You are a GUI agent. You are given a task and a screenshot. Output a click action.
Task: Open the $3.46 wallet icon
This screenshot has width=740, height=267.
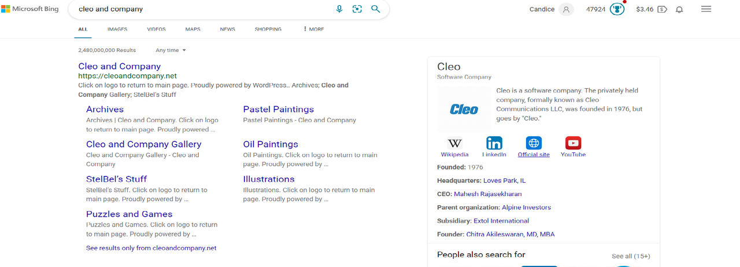(663, 9)
